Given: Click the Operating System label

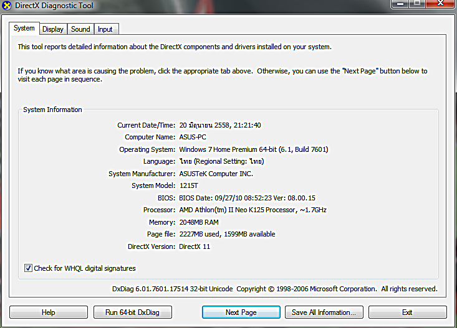Looking at the screenshot, I should click(x=147, y=149).
